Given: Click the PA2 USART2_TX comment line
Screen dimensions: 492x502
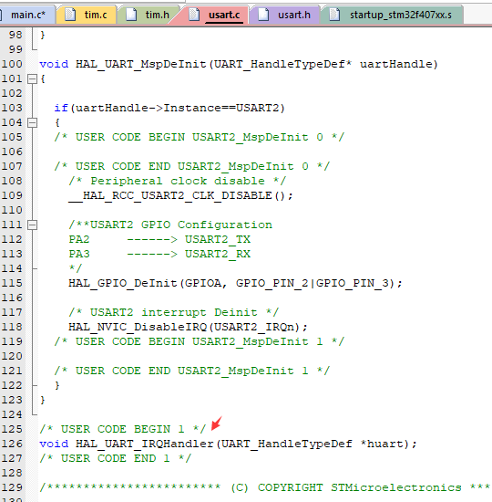Looking at the screenshot, I should (x=159, y=239).
